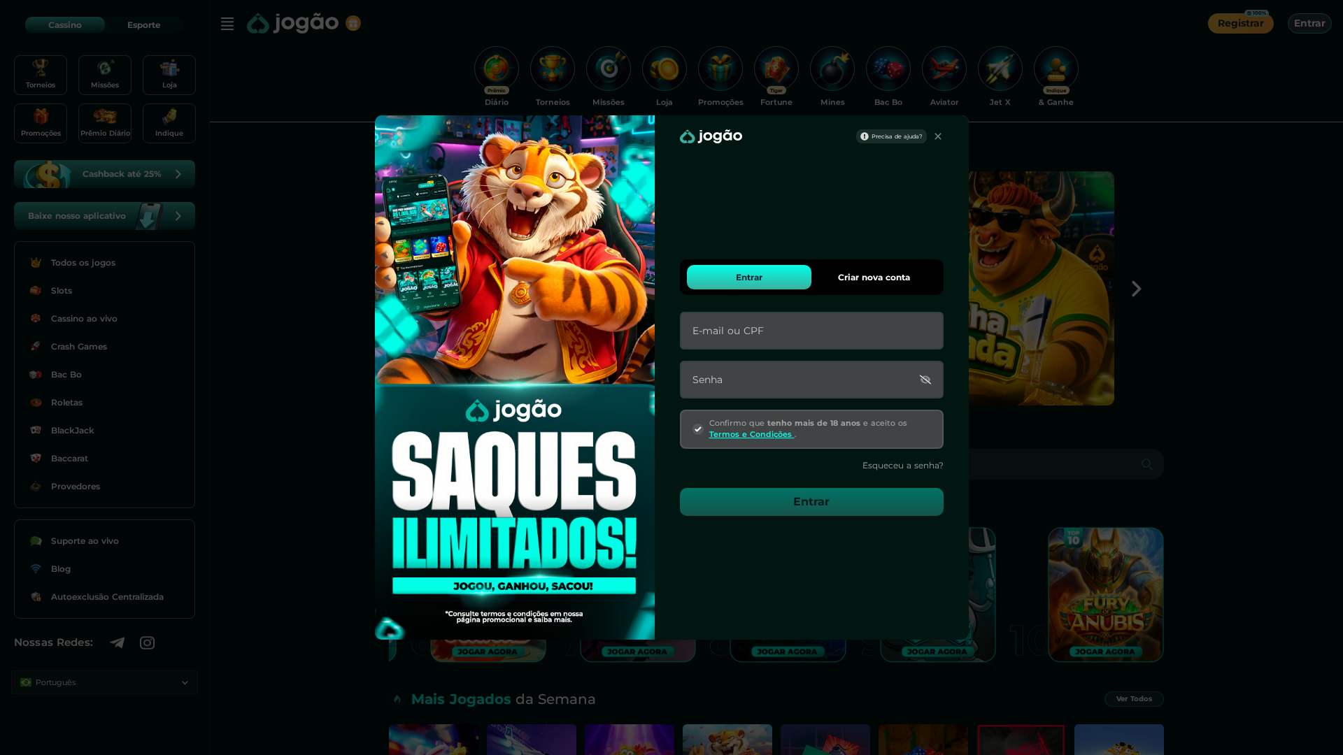
Task: Open Loja tile in the sidebar
Action: 169,75
